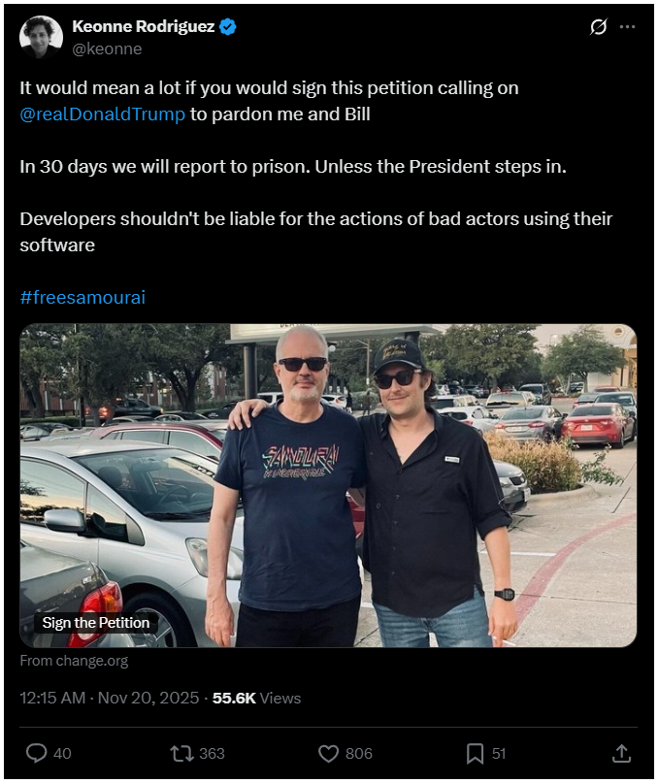Viewport: 658px width, 783px height.
Task: Click the 806 likes count
Action: pyautogui.click(x=358, y=753)
